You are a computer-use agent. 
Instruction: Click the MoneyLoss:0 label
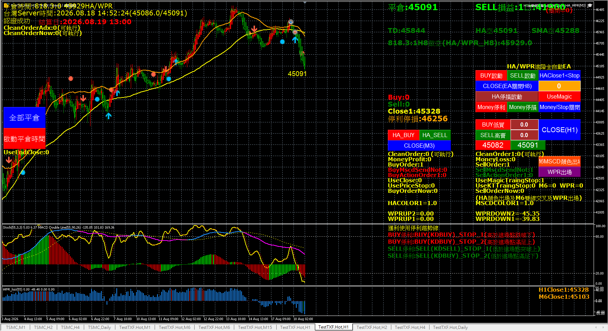[495, 159]
